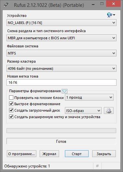Click the О программе button

(21, 154)
